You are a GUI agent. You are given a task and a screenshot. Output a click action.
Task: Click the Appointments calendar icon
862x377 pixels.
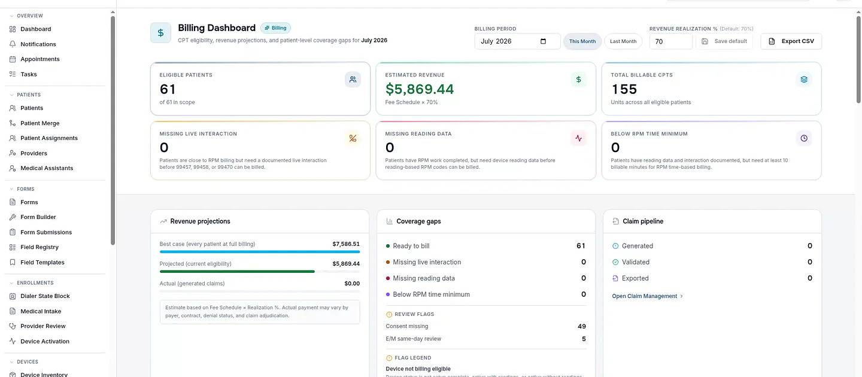coord(13,59)
